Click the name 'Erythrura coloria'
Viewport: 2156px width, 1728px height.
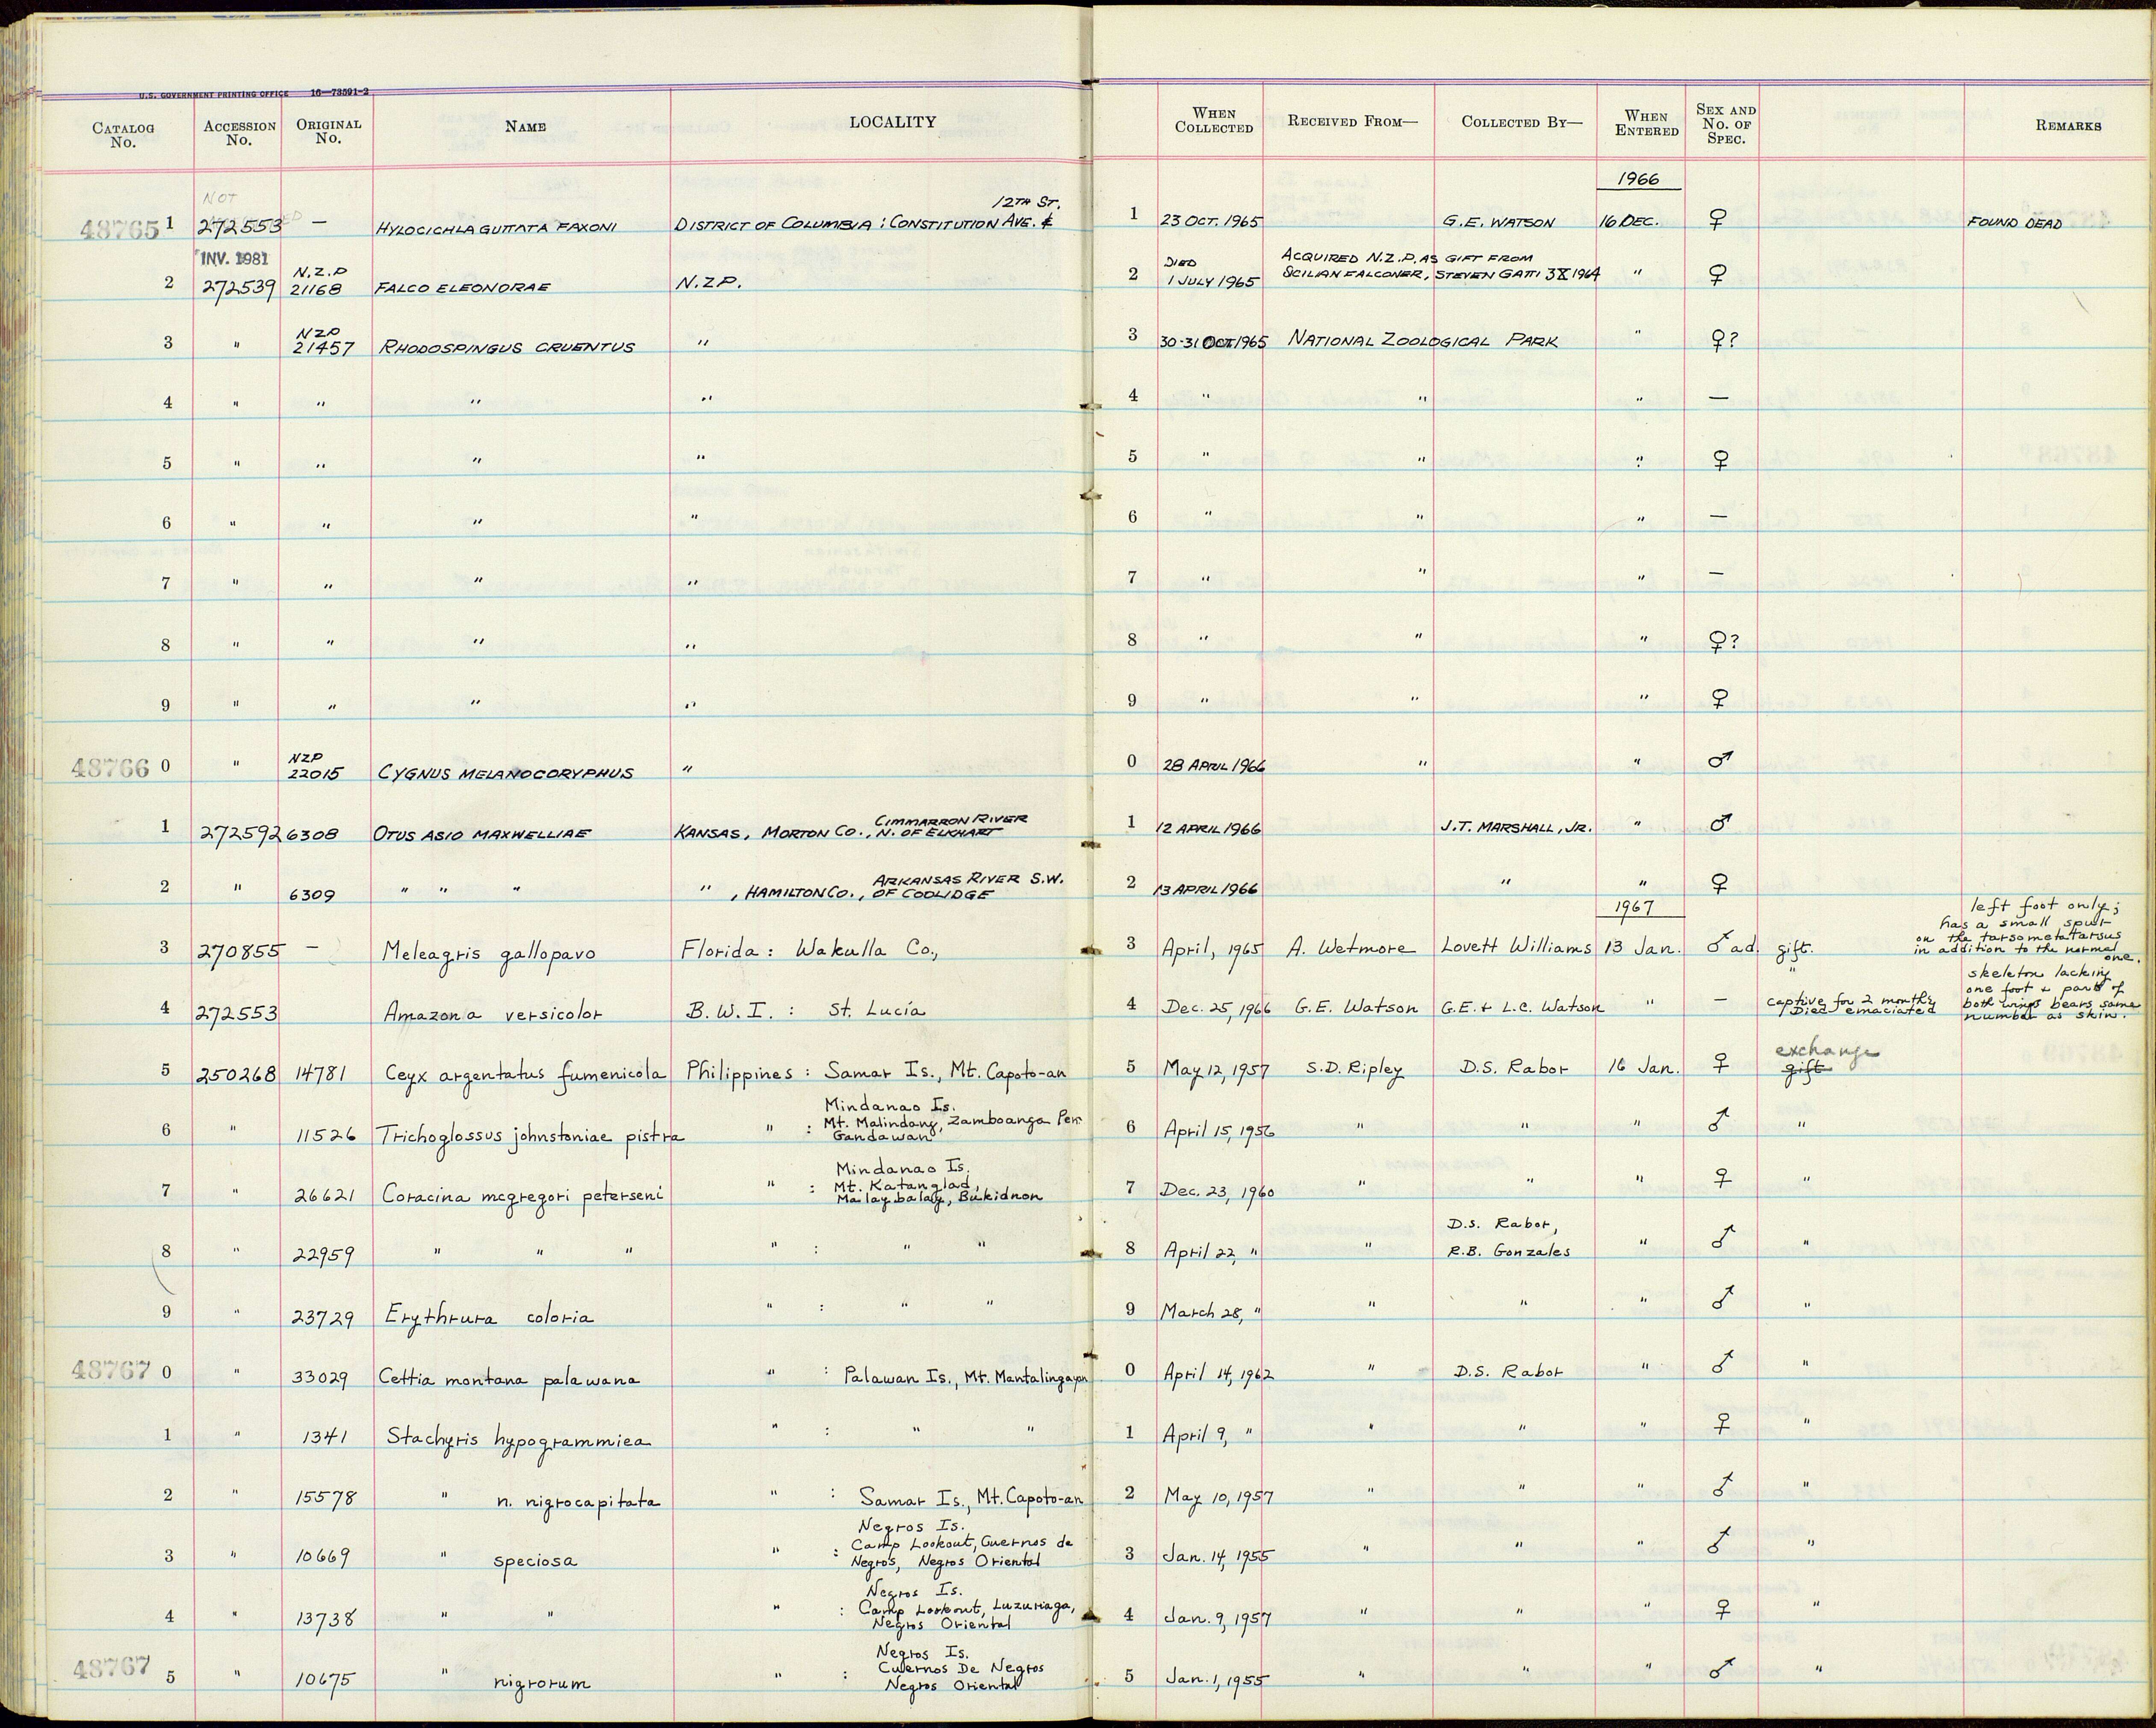click(489, 1317)
